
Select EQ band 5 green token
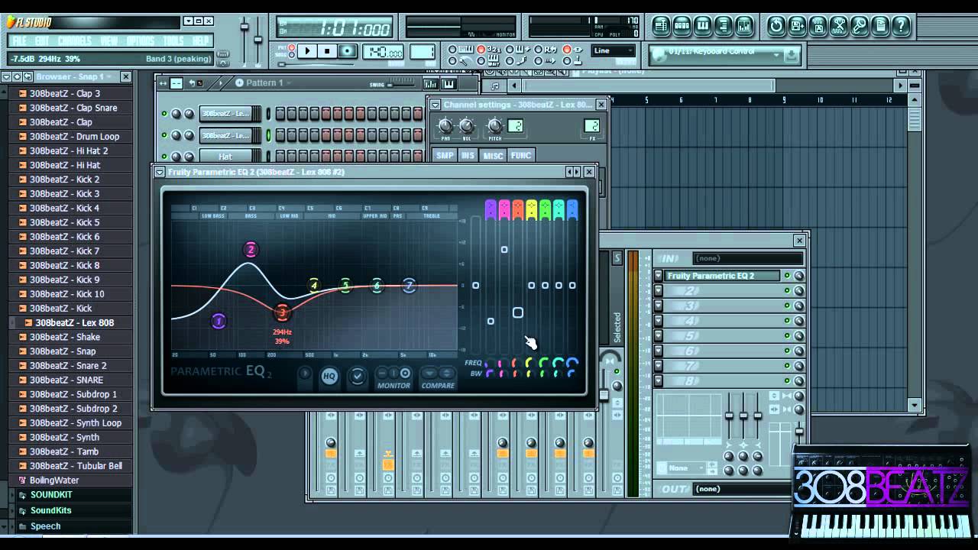pos(345,286)
